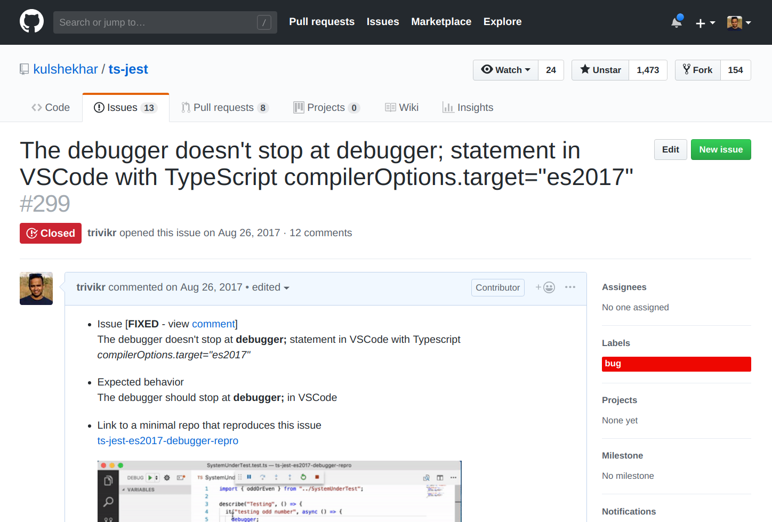Click the 'No milestone' text
Screen dimensions: 772x522
point(628,476)
